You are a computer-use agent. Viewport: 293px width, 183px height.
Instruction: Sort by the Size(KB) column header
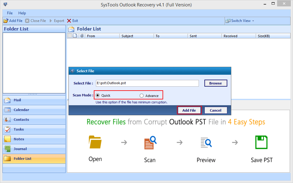click(x=273, y=36)
